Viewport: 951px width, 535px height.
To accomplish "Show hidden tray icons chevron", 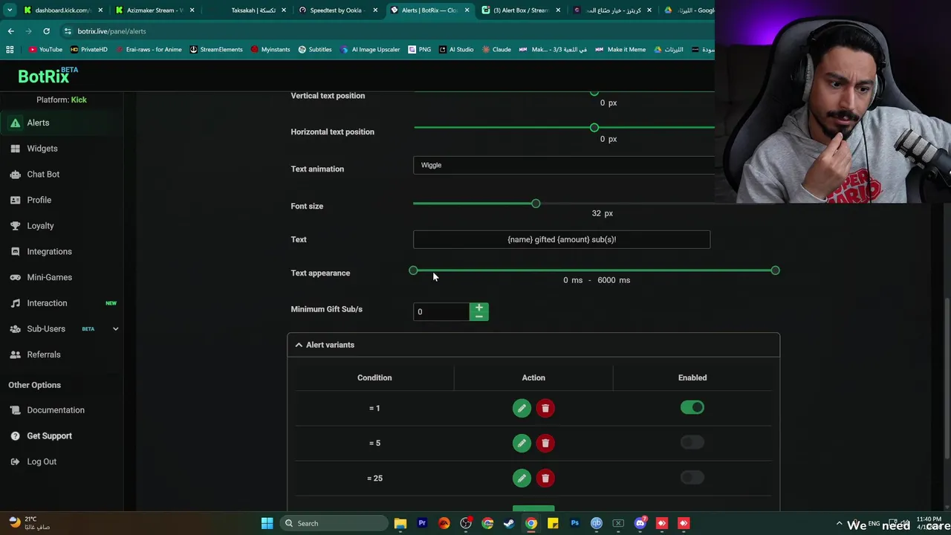I will tap(839, 524).
